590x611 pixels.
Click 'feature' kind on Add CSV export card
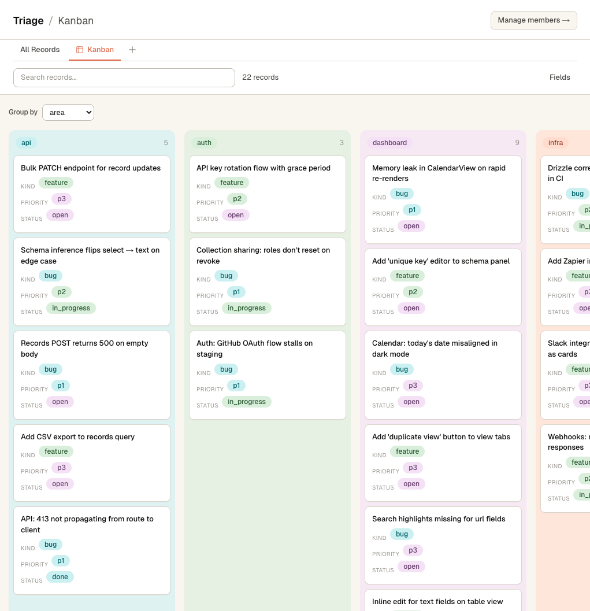click(56, 451)
